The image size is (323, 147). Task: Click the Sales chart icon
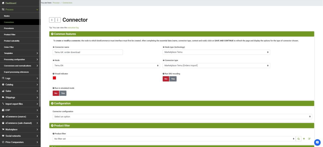coord(3,91)
